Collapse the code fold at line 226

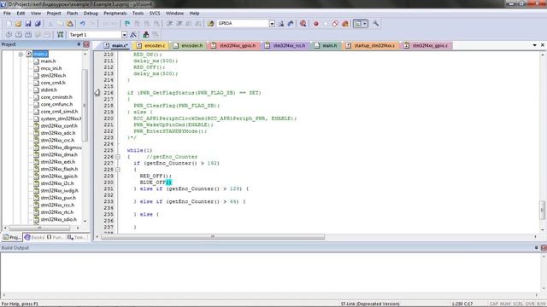point(118,157)
